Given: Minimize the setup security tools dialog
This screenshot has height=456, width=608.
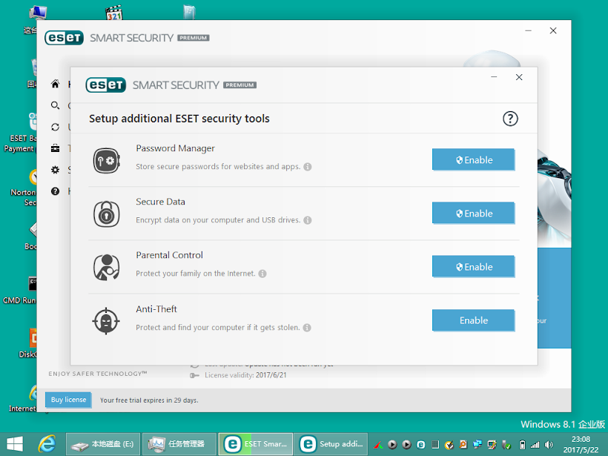Looking at the screenshot, I should [x=494, y=77].
